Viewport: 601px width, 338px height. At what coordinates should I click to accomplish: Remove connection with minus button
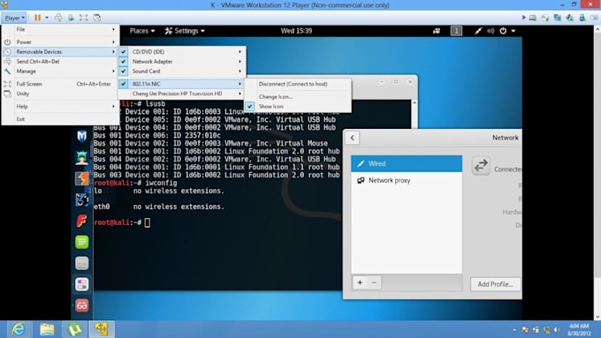(x=374, y=283)
